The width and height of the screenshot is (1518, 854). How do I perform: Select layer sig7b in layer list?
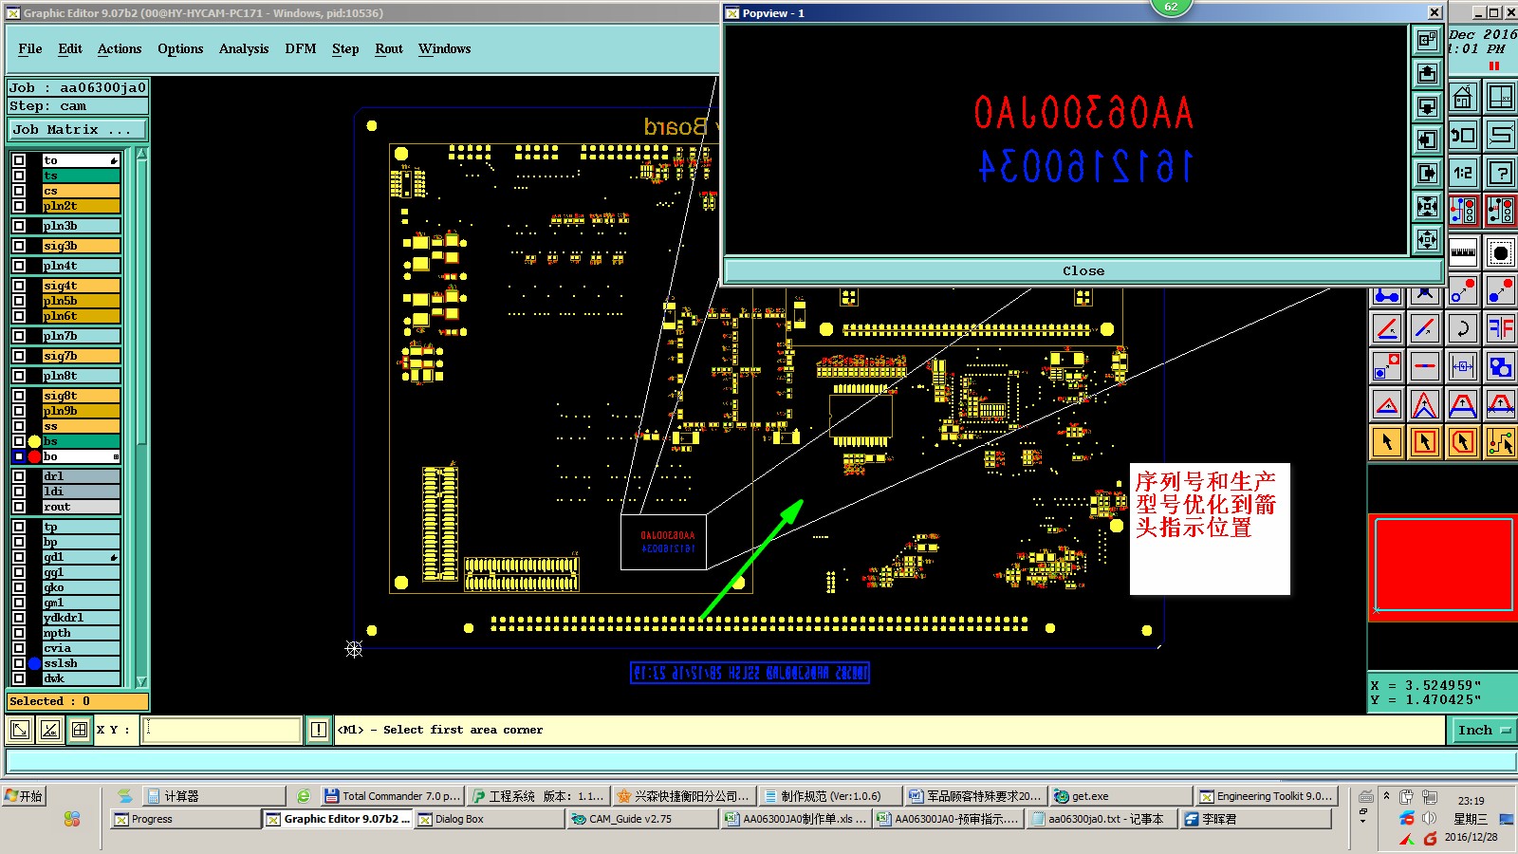coord(82,356)
